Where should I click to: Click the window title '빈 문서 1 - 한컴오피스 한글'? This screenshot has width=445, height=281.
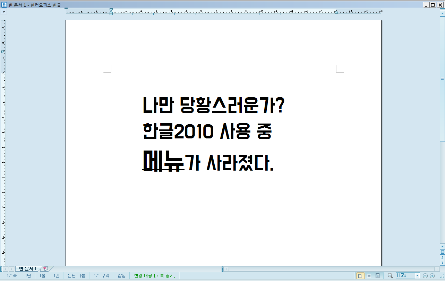pyautogui.click(x=34, y=5)
